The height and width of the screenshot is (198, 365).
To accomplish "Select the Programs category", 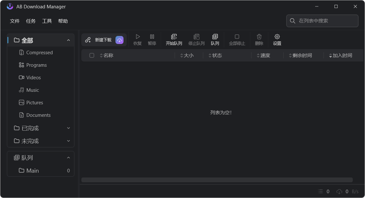I will pyautogui.click(x=41, y=65).
